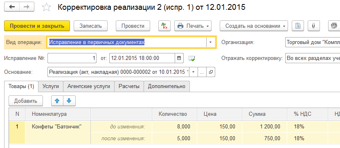Click the Записать button
Image resolution: width=340 pixels, height=148 pixels.
tap(91, 26)
